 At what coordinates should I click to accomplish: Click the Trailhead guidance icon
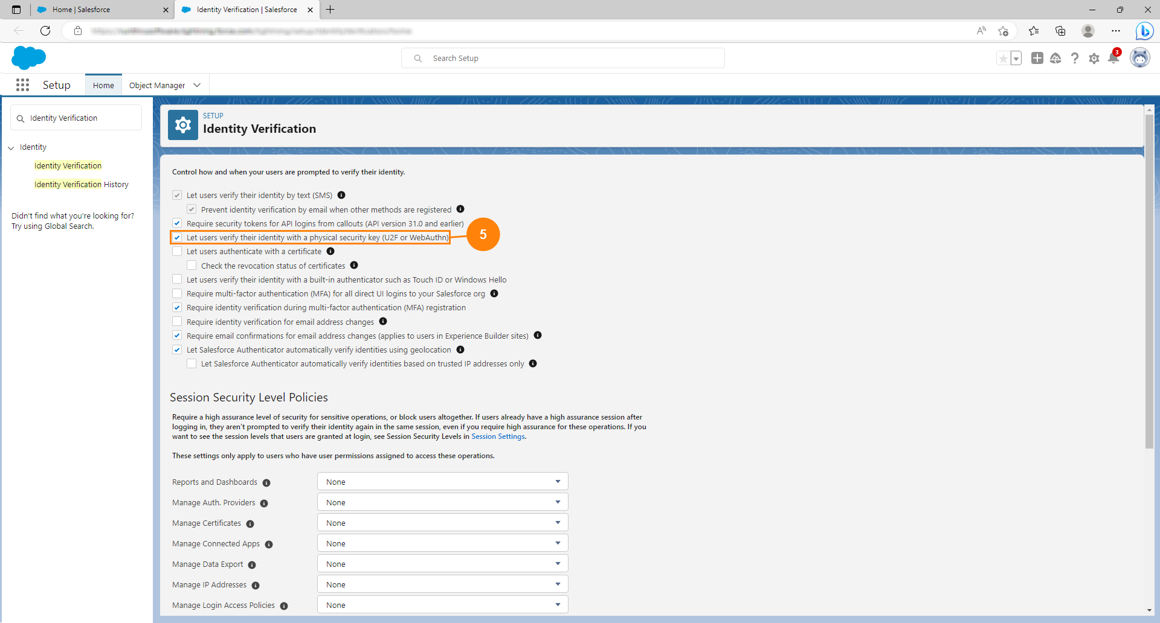[1055, 59]
